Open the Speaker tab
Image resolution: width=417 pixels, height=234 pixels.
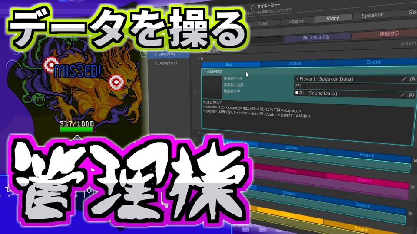click(x=372, y=16)
